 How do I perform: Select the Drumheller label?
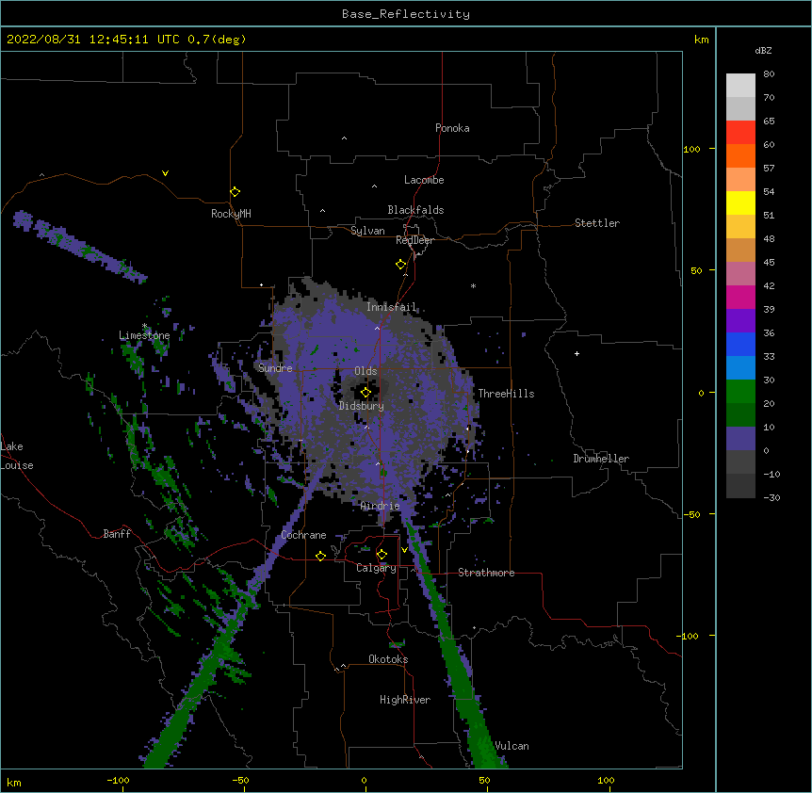(x=601, y=459)
